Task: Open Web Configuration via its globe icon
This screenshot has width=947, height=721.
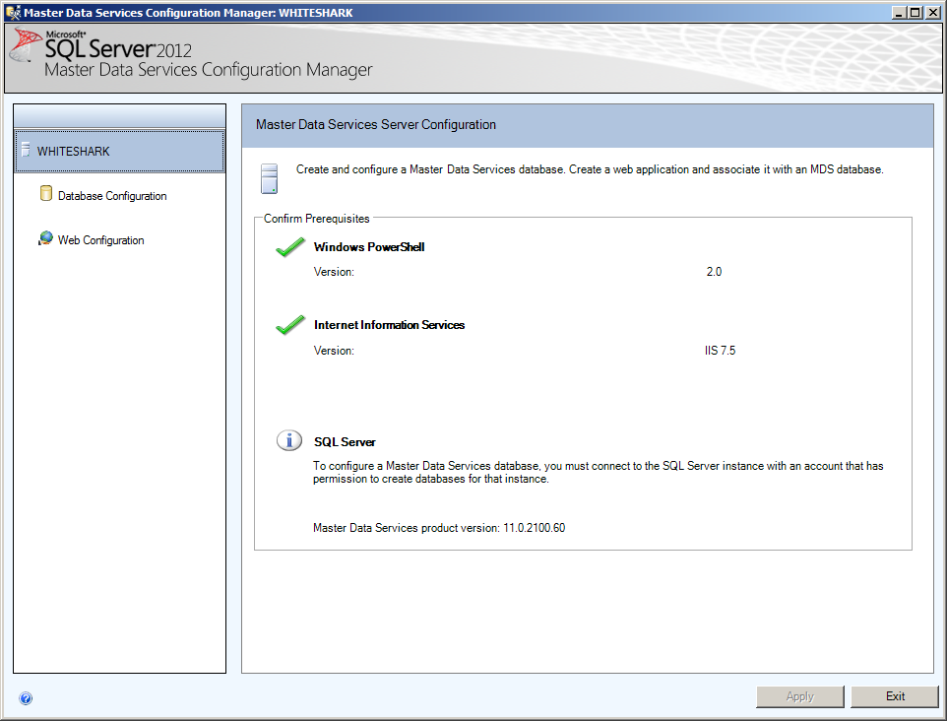Action: [x=45, y=238]
